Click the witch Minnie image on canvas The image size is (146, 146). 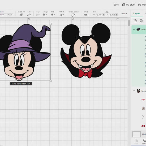click(x=25, y=52)
